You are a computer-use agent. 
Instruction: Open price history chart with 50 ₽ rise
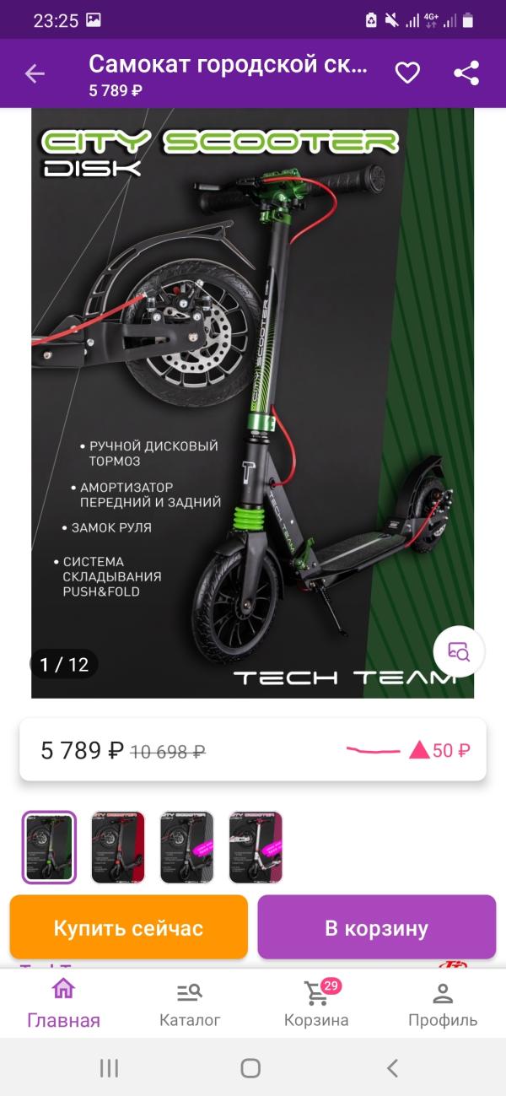coord(408,749)
